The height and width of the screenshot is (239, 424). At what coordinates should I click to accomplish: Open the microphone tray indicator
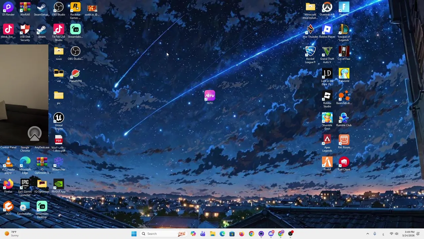375,234
